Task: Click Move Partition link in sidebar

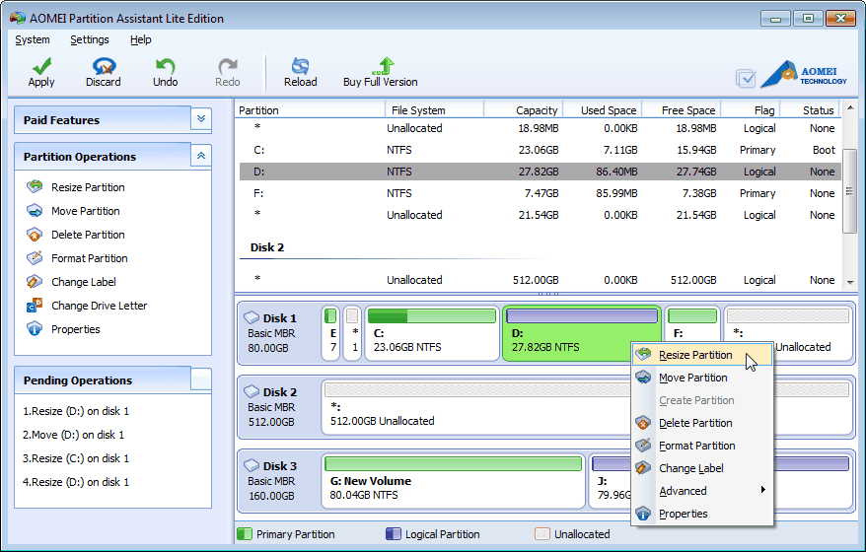Action: (85, 211)
